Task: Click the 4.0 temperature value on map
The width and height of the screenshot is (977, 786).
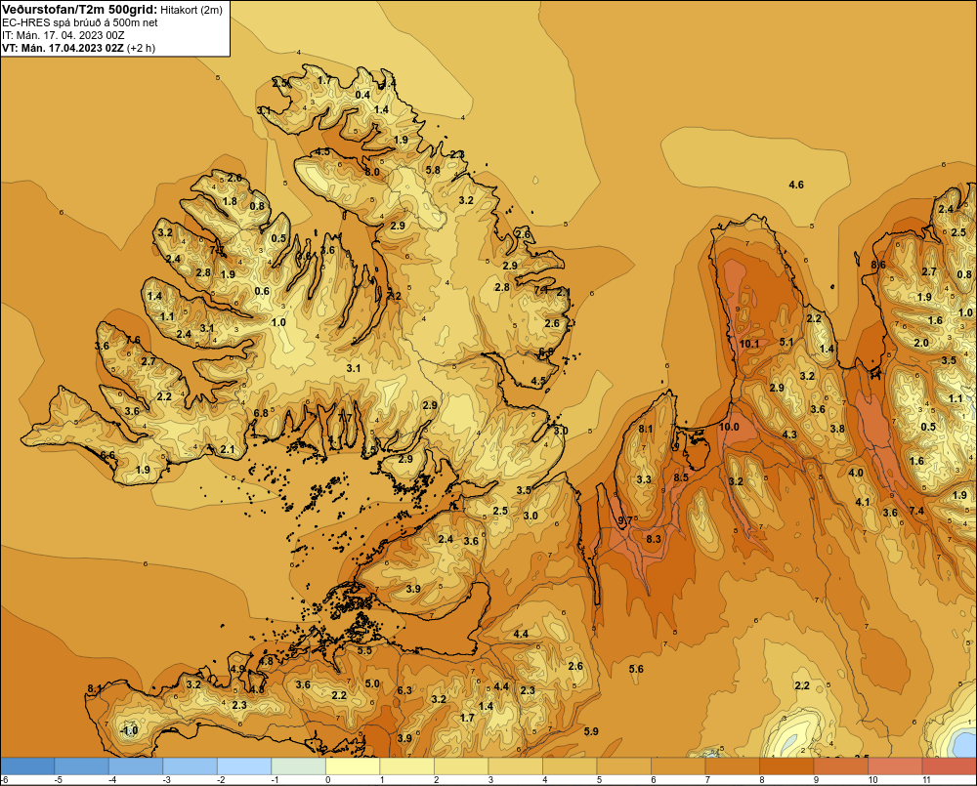Action: pos(856,473)
